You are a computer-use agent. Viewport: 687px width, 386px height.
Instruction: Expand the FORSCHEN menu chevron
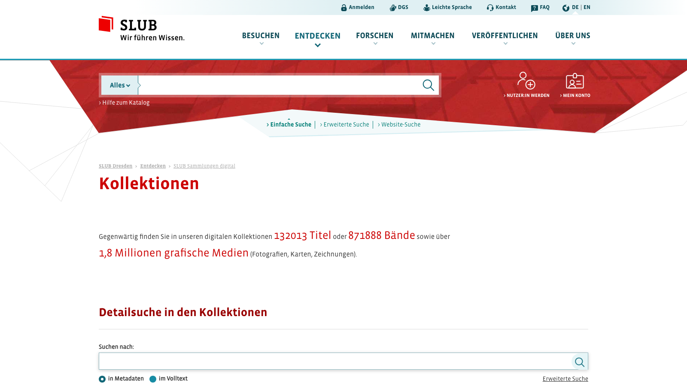click(374, 45)
